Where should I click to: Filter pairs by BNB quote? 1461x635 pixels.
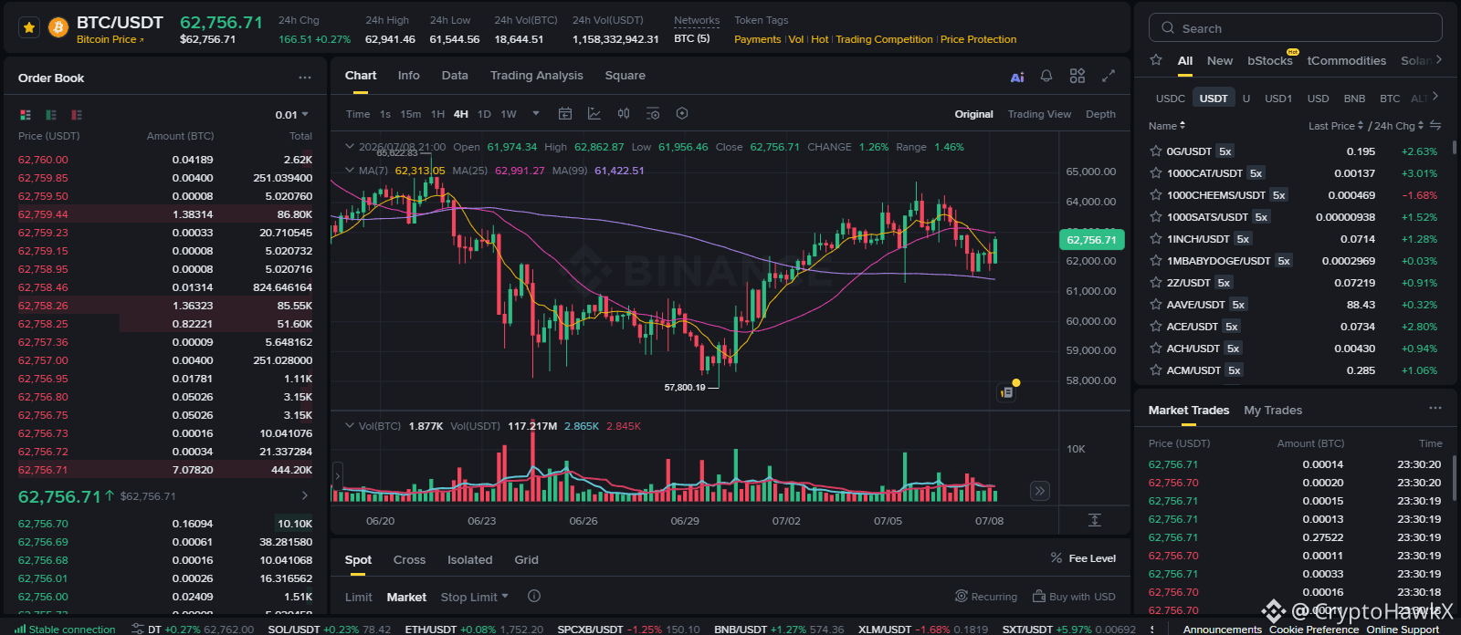1354,98
